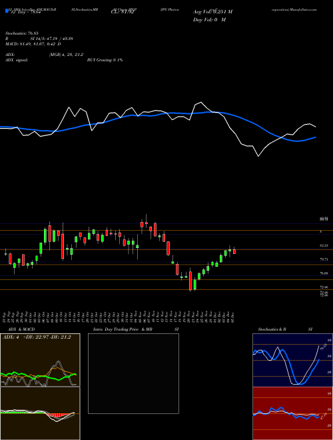Open the ADX indicator mini chart
333x440 pixels.
pos(40,360)
